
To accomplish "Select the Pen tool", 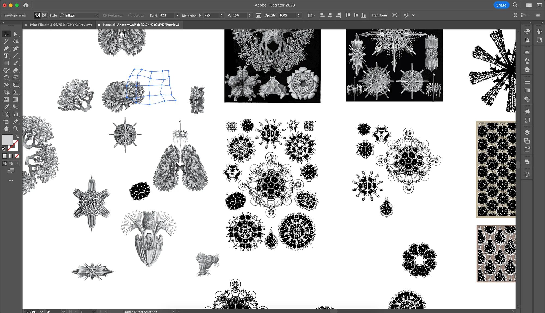I will point(6,49).
